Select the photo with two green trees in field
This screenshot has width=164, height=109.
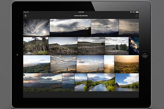point(117,46)
